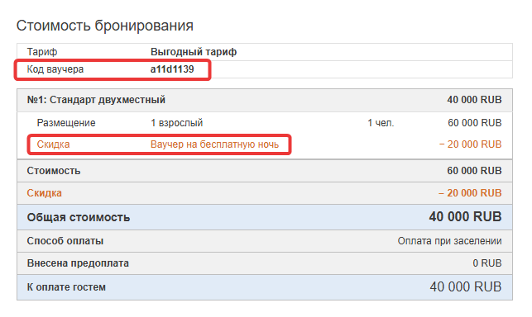Click the "Внесена предоплата" label
Image resolution: width=532 pixels, height=317 pixels.
(78, 263)
